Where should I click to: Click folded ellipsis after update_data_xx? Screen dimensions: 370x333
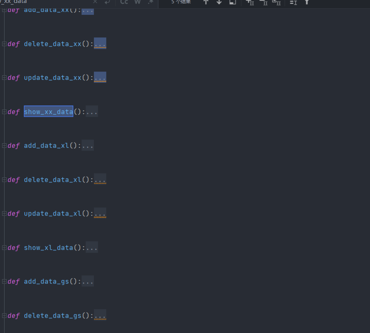pyautogui.click(x=100, y=77)
